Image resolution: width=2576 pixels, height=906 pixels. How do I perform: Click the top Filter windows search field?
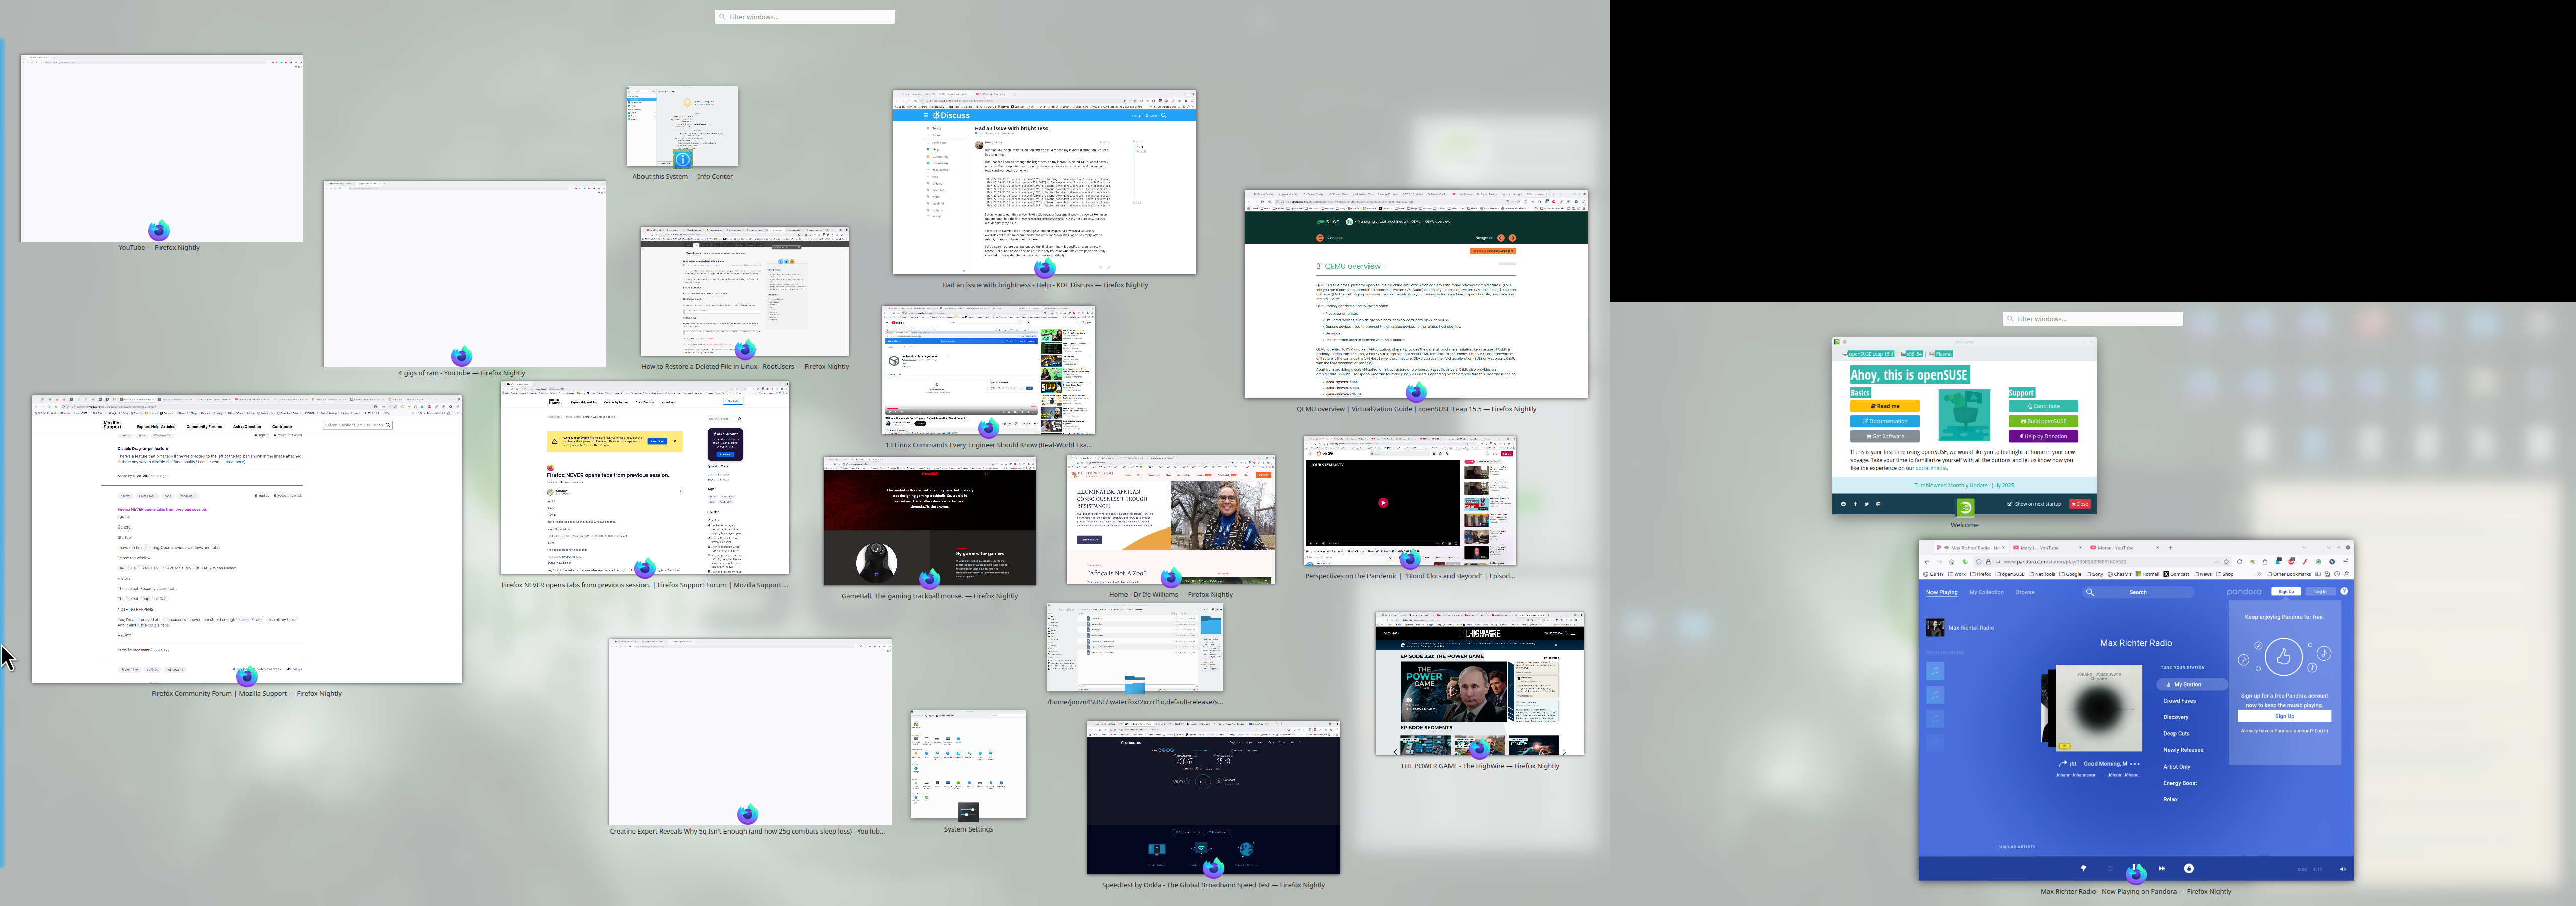tap(805, 16)
